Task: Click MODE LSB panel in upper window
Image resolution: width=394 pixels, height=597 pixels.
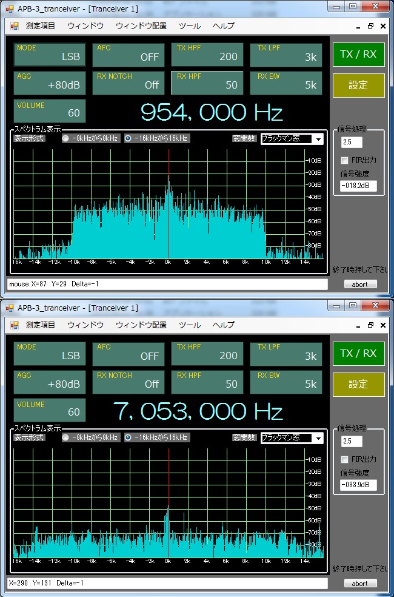Action: pos(50,55)
